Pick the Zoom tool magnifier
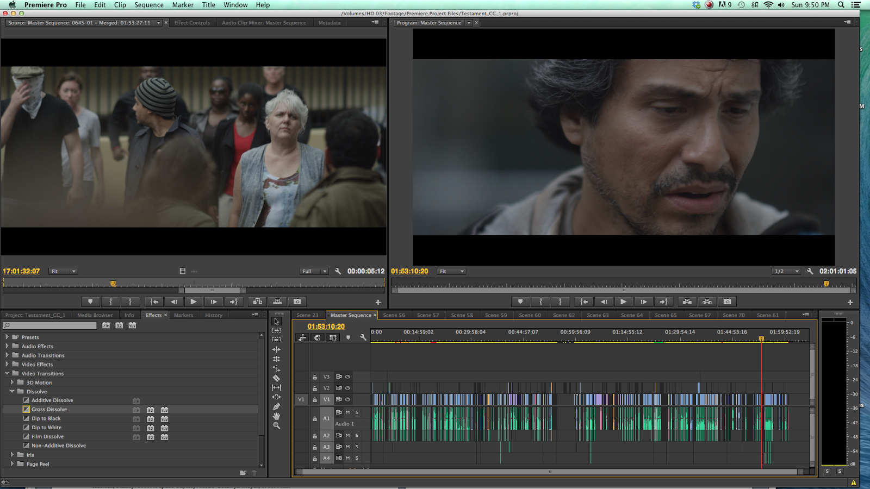 tap(276, 426)
